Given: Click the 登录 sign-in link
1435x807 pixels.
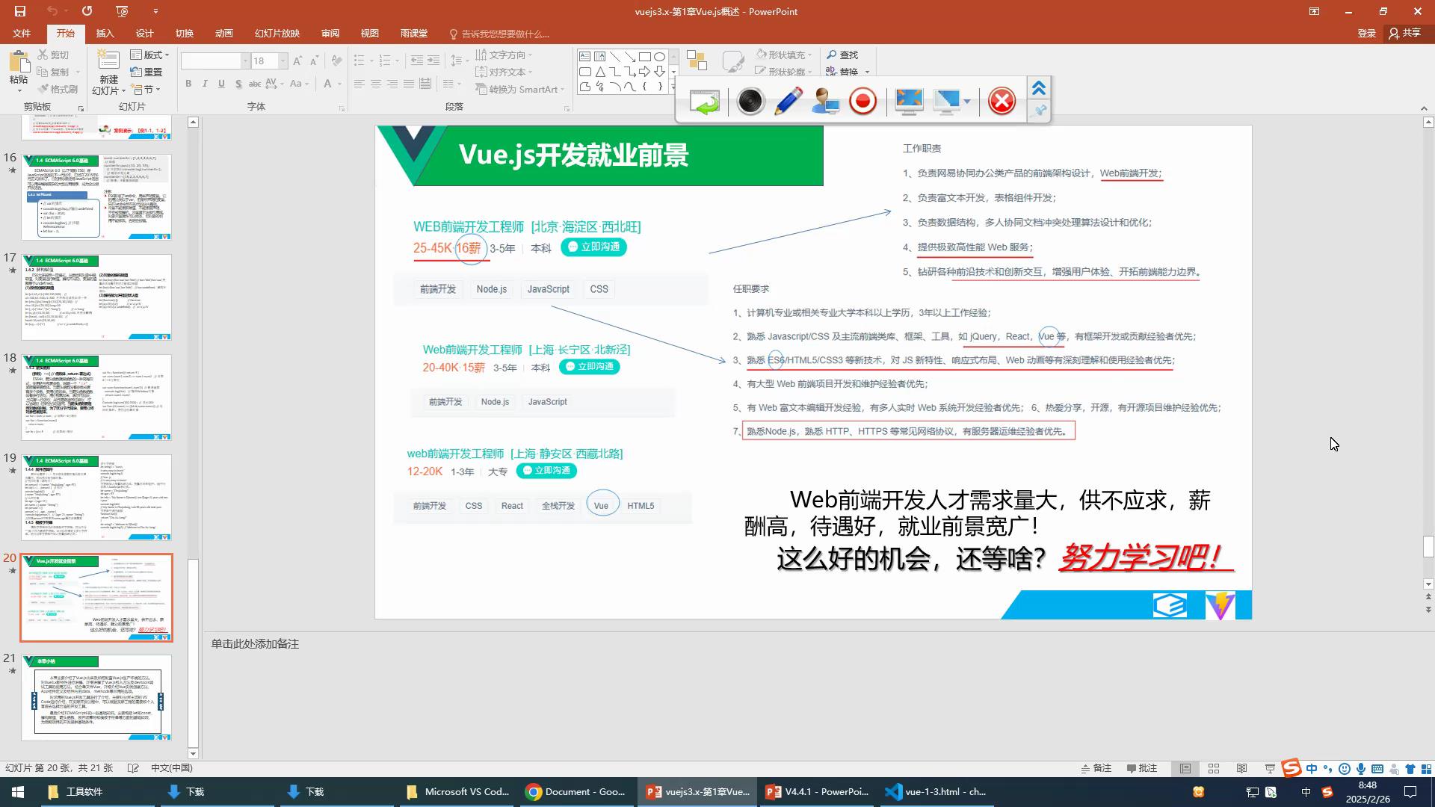Looking at the screenshot, I should 1366,34.
